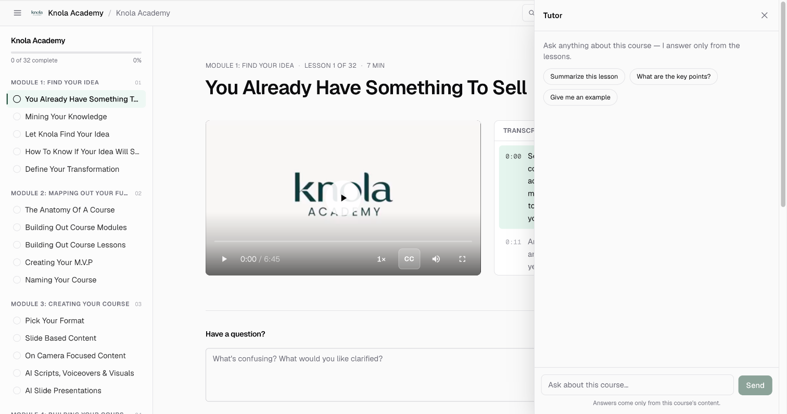Collapse Module 2: Mapping Out section header

pyautogui.click(x=76, y=193)
